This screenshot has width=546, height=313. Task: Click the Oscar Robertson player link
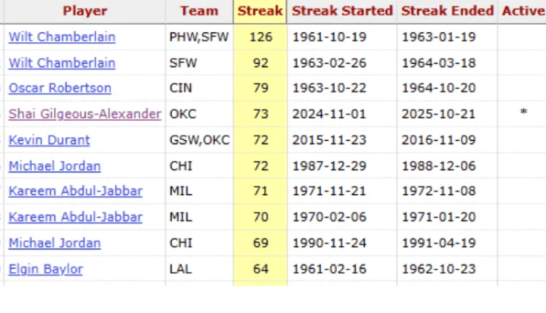tap(59, 88)
